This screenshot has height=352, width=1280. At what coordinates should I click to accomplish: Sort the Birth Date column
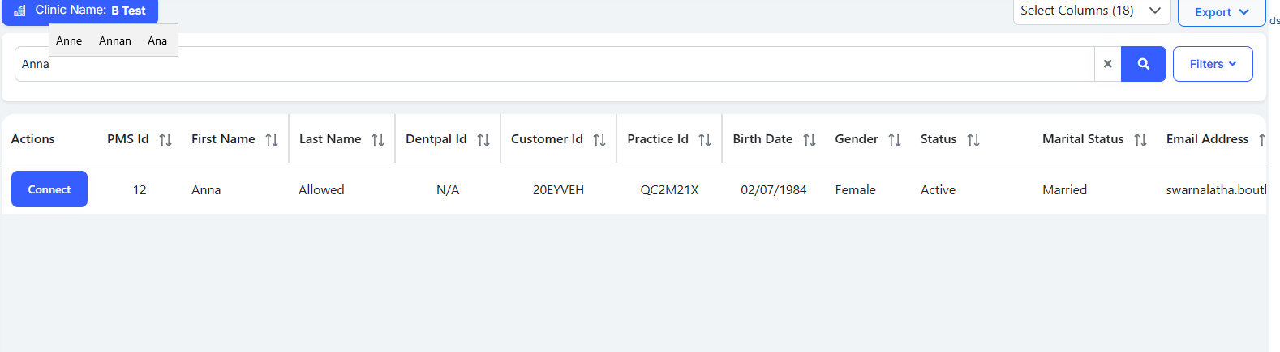pyautogui.click(x=810, y=140)
